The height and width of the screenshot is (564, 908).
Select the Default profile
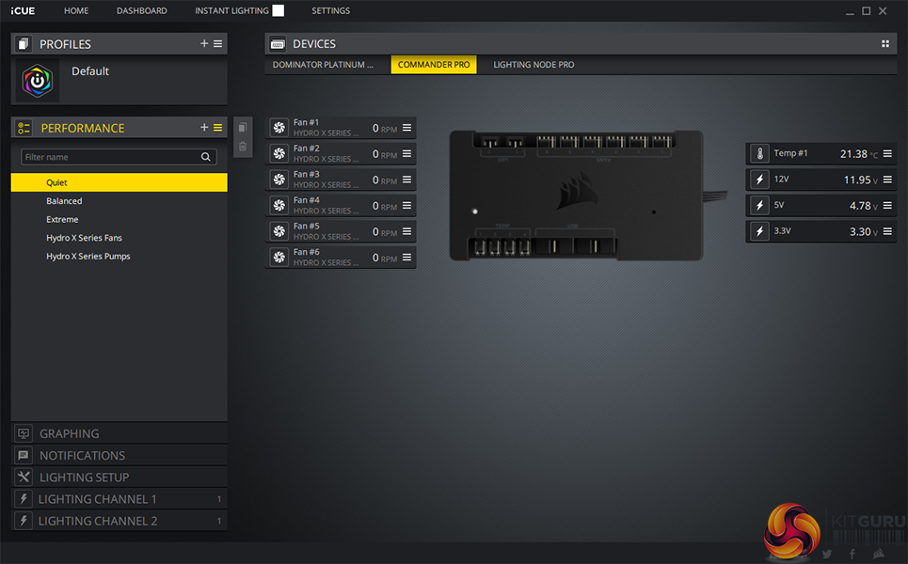pos(119,81)
